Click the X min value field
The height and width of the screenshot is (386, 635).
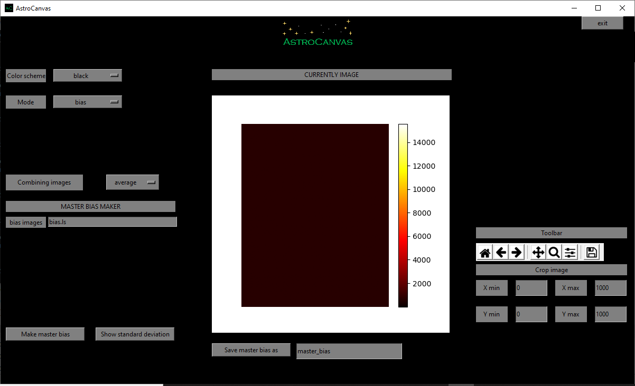531,288
